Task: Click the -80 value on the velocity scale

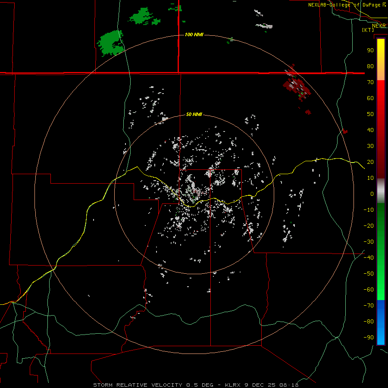Action: [369, 322]
